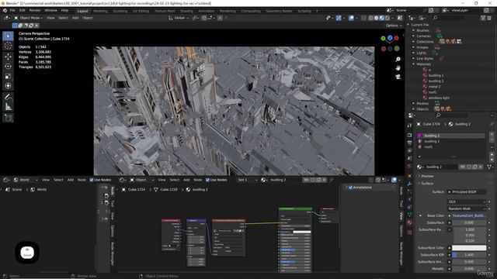Viewport: 497px width, 279px height.
Task: Select the Select Box tool in viewport toolbar
Action: (9, 36)
